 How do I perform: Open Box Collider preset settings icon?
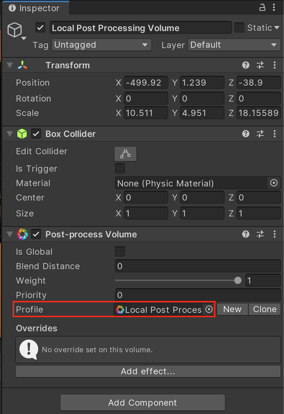pos(260,134)
